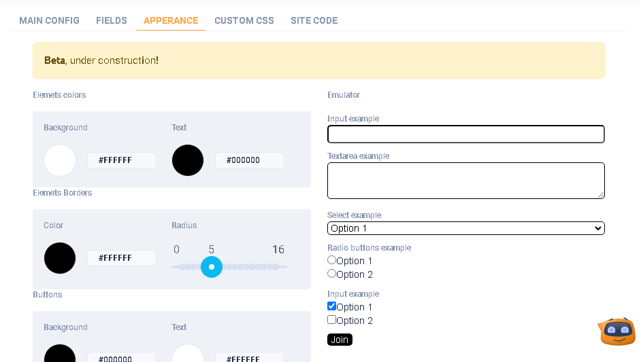Click the Radius slider blue handle
The height and width of the screenshot is (362, 641).
tap(212, 267)
